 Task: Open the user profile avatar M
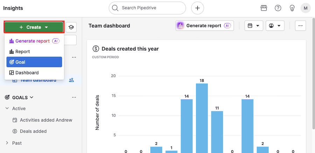306,8
